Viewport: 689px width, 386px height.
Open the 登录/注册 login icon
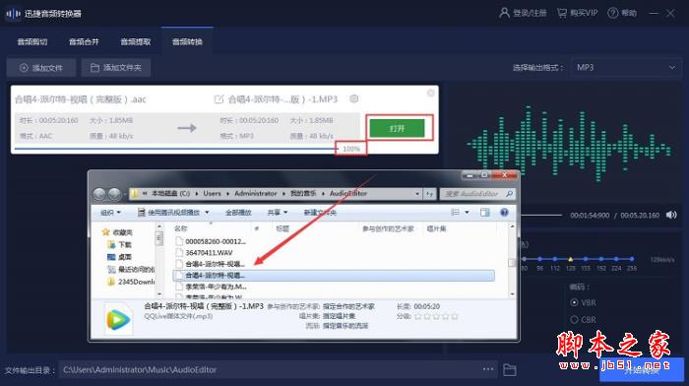[504, 13]
